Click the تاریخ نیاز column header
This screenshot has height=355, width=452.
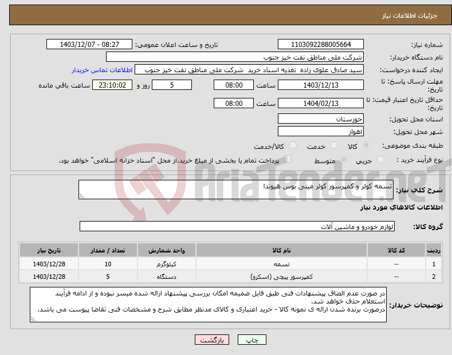tap(49, 250)
